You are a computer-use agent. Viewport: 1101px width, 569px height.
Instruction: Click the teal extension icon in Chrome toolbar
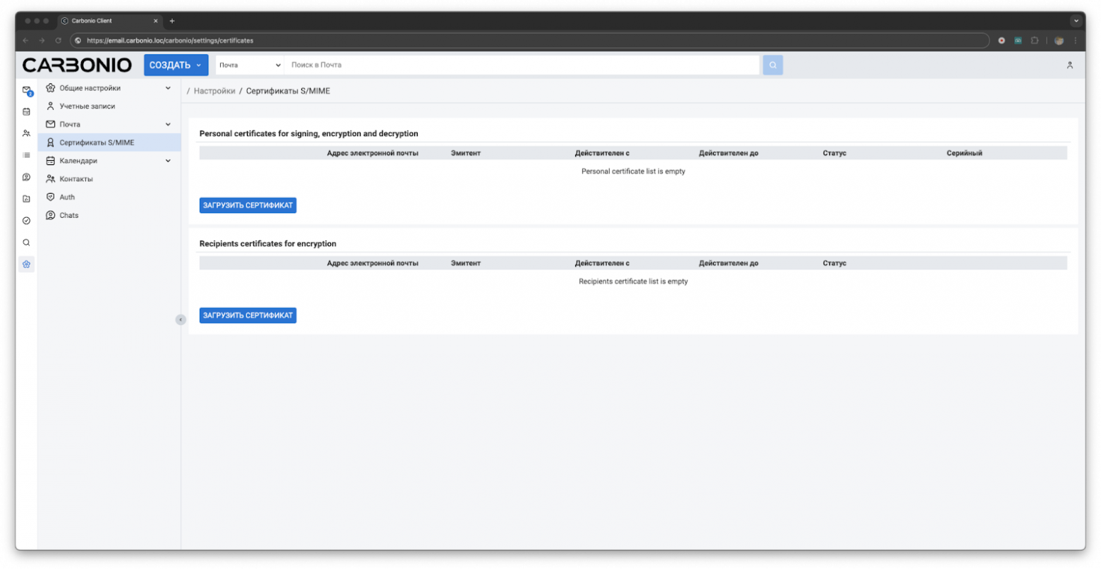point(1018,41)
